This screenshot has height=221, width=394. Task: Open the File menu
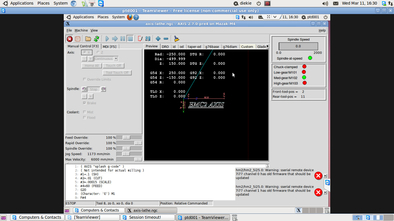coord(69,30)
